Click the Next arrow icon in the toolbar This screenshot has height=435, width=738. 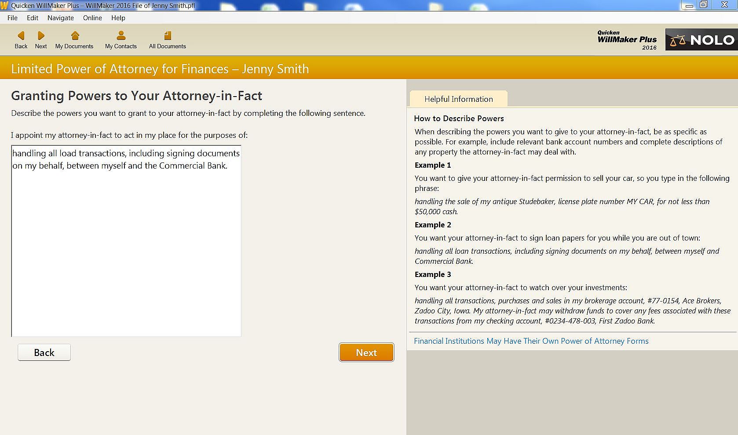[x=41, y=36]
